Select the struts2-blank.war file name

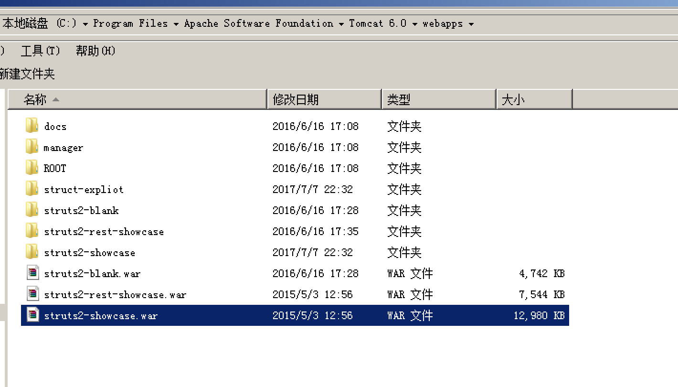[x=92, y=274]
